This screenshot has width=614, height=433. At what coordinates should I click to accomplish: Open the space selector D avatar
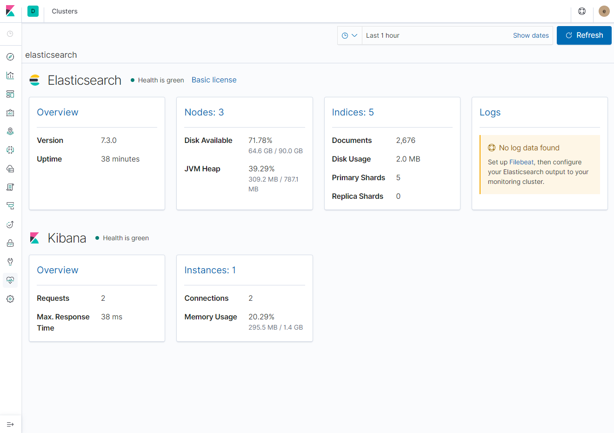pos(33,11)
